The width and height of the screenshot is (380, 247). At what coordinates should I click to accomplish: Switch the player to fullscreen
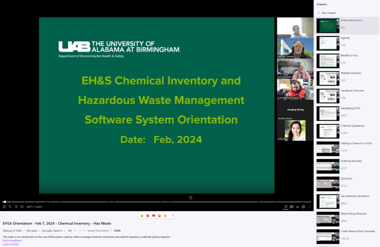[309, 207]
